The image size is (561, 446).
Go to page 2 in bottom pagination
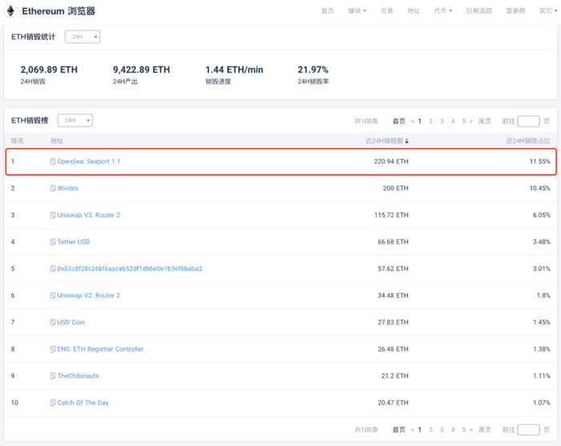click(431, 430)
